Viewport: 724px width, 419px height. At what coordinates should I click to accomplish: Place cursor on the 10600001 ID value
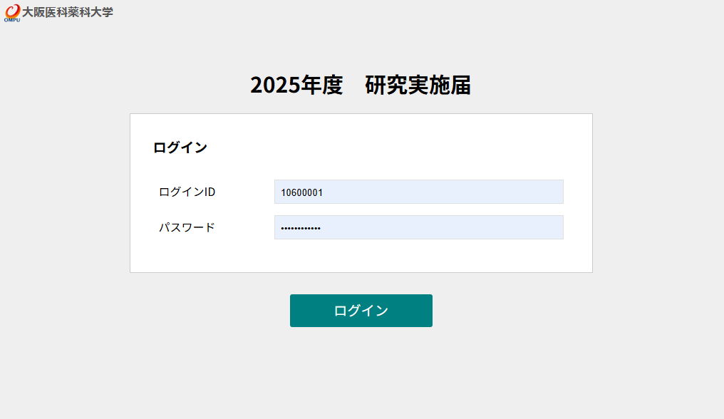(x=302, y=192)
